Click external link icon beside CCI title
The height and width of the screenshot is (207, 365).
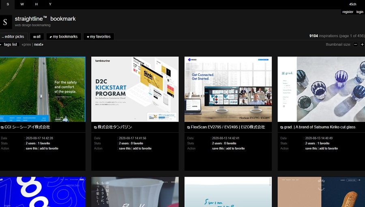2,127
